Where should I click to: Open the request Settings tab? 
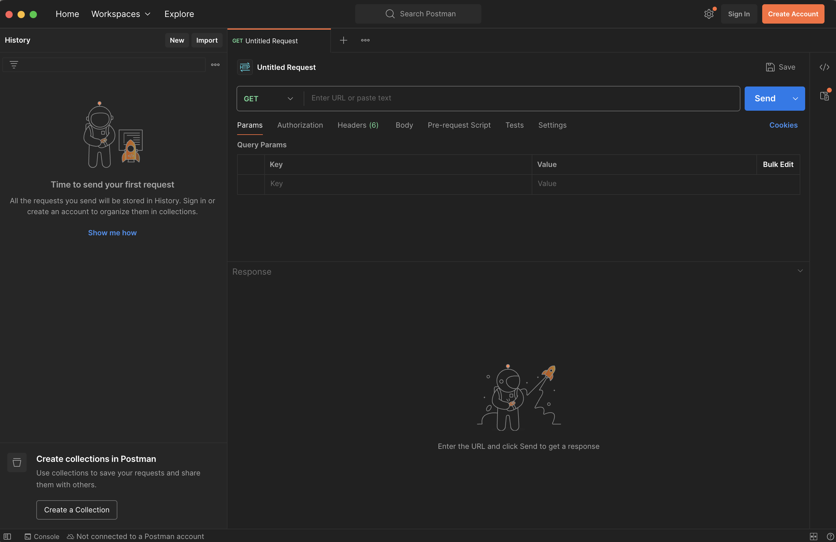point(553,125)
